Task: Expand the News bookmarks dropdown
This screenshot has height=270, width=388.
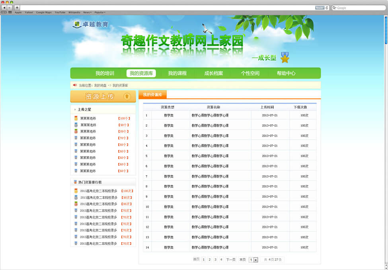Action: pyautogui.click(x=87, y=12)
